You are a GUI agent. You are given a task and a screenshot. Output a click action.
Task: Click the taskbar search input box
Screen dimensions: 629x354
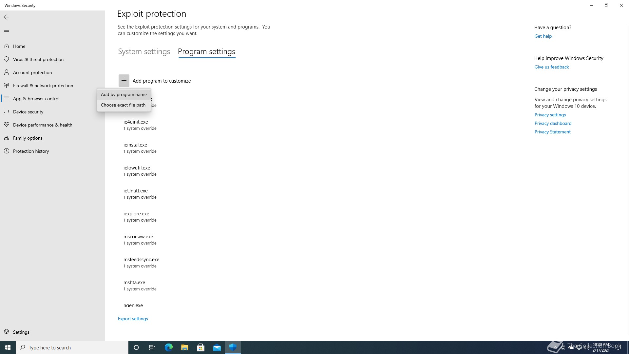tap(72, 347)
